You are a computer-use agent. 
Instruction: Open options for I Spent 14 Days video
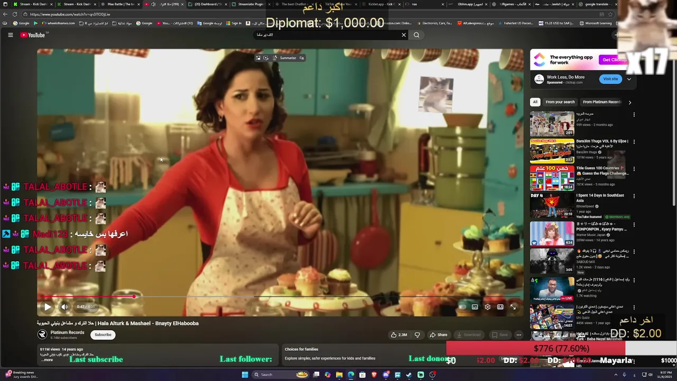pos(634,197)
